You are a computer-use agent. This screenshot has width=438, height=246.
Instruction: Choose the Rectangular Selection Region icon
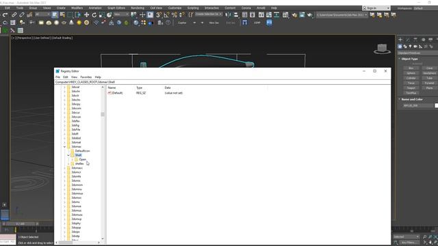click(x=70, y=15)
